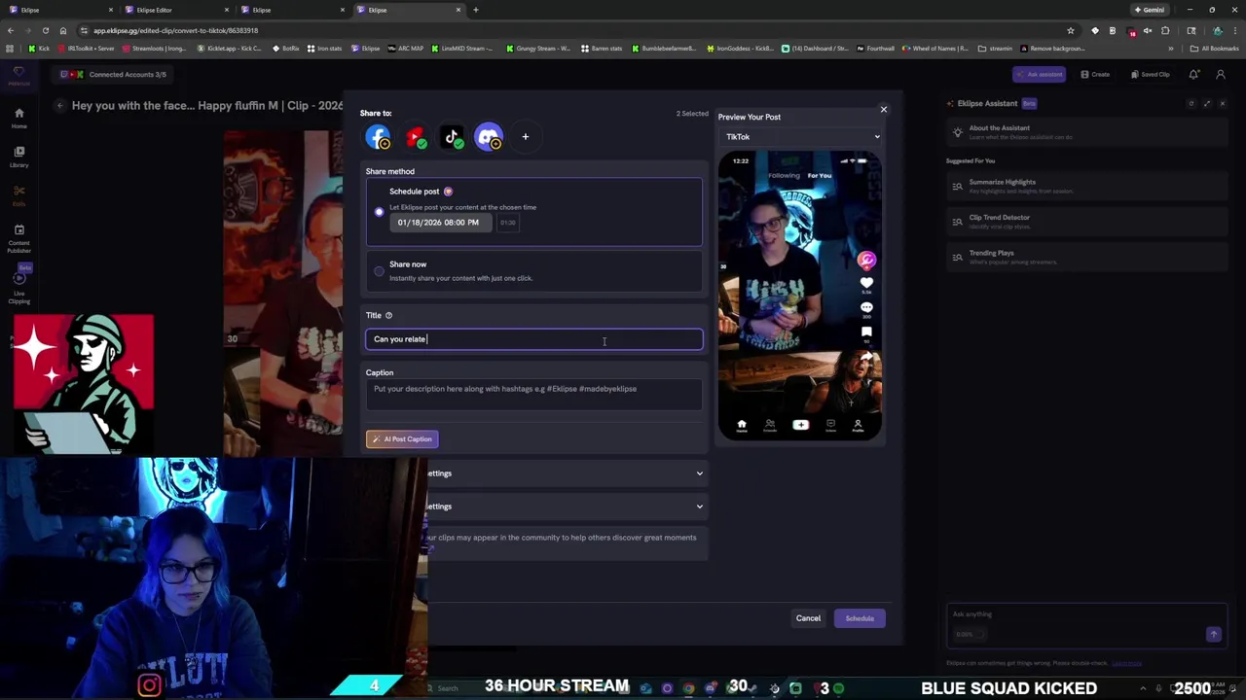
Task: Click the Home icon in the TikTok preview
Action: coord(742,425)
